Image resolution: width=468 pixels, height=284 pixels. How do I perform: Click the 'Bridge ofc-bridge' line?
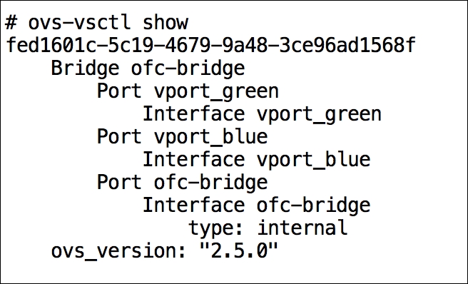click(x=148, y=69)
